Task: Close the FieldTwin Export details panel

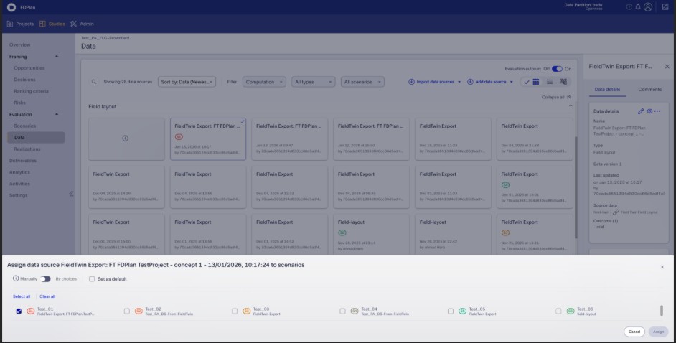Action: point(667,66)
